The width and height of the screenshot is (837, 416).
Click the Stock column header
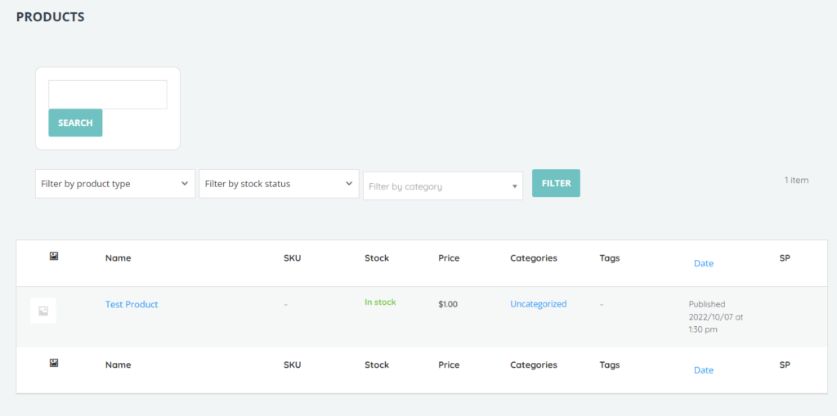377,258
